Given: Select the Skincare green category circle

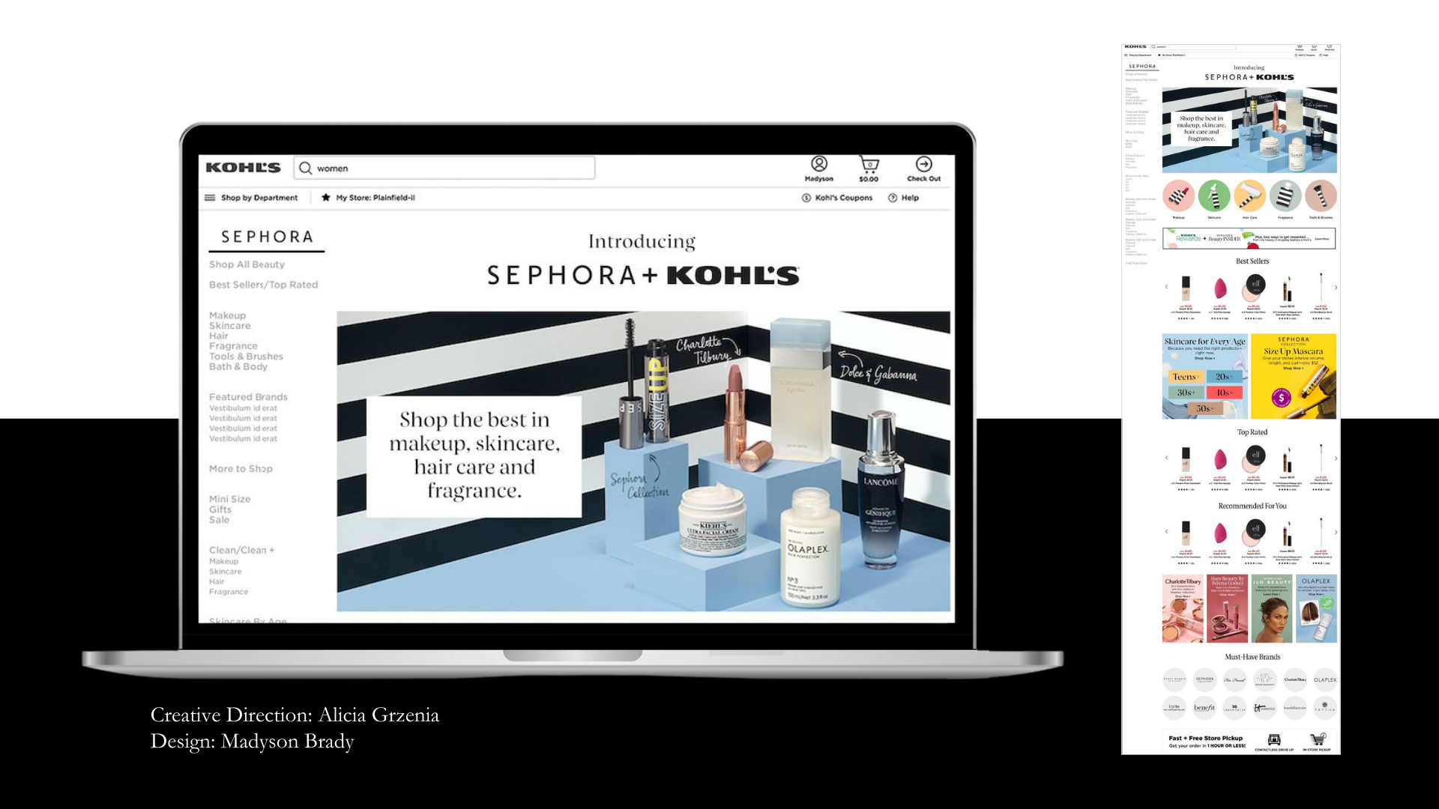Looking at the screenshot, I should tap(1213, 196).
